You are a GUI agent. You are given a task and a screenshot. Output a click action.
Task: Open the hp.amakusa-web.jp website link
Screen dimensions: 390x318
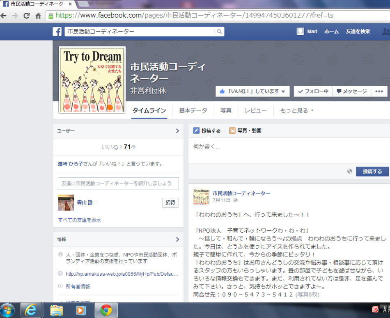[122, 274]
